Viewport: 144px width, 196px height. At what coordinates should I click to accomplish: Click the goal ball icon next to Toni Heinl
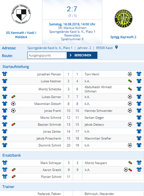(x=130, y=74)
